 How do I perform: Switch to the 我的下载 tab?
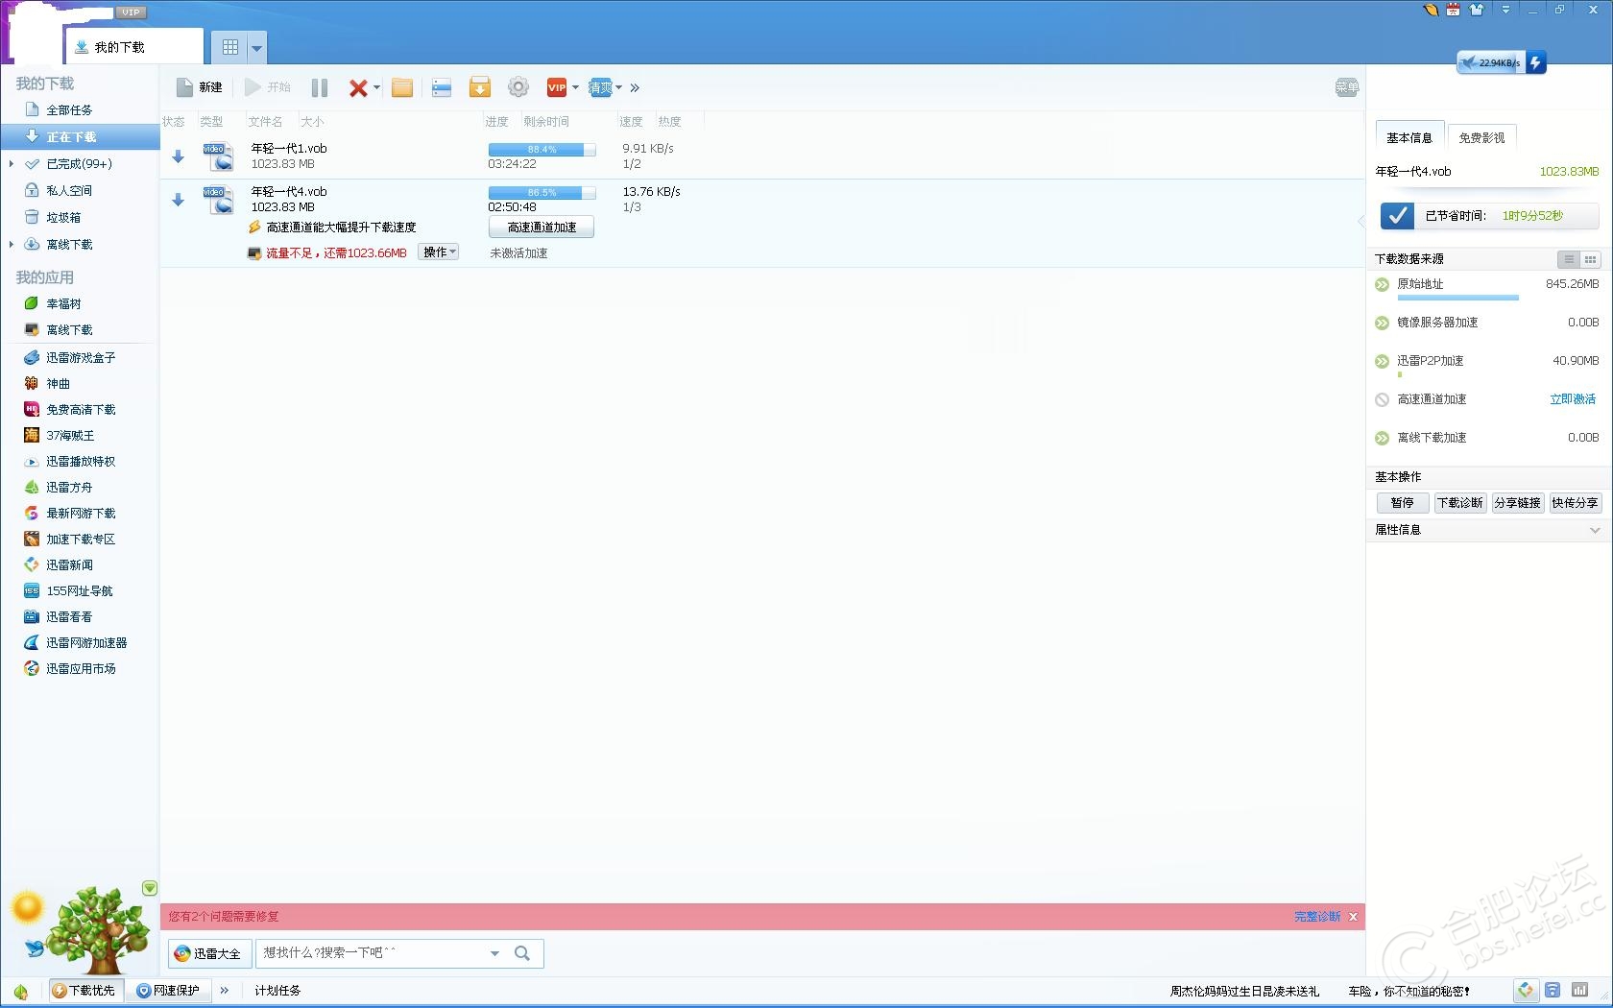coord(133,46)
